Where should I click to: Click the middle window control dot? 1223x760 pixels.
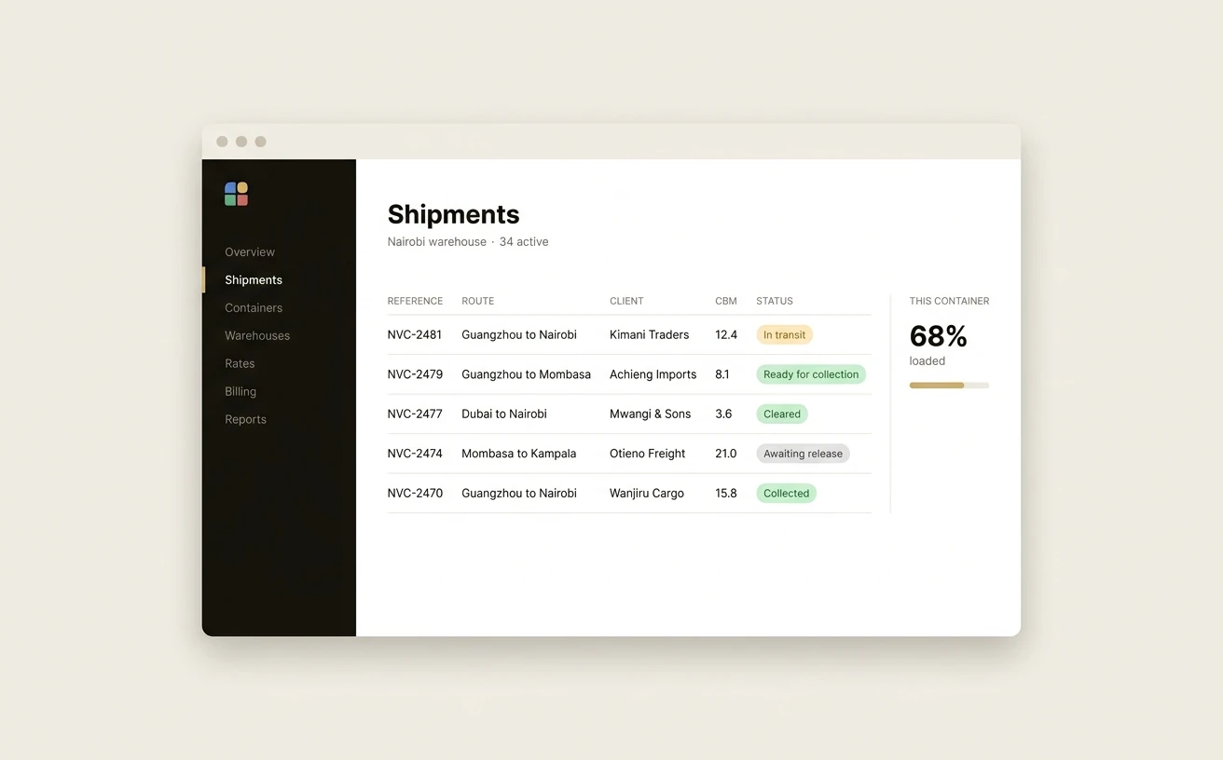241,142
